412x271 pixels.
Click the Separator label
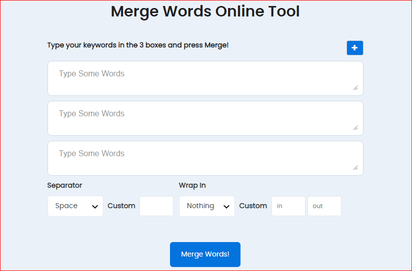point(64,185)
